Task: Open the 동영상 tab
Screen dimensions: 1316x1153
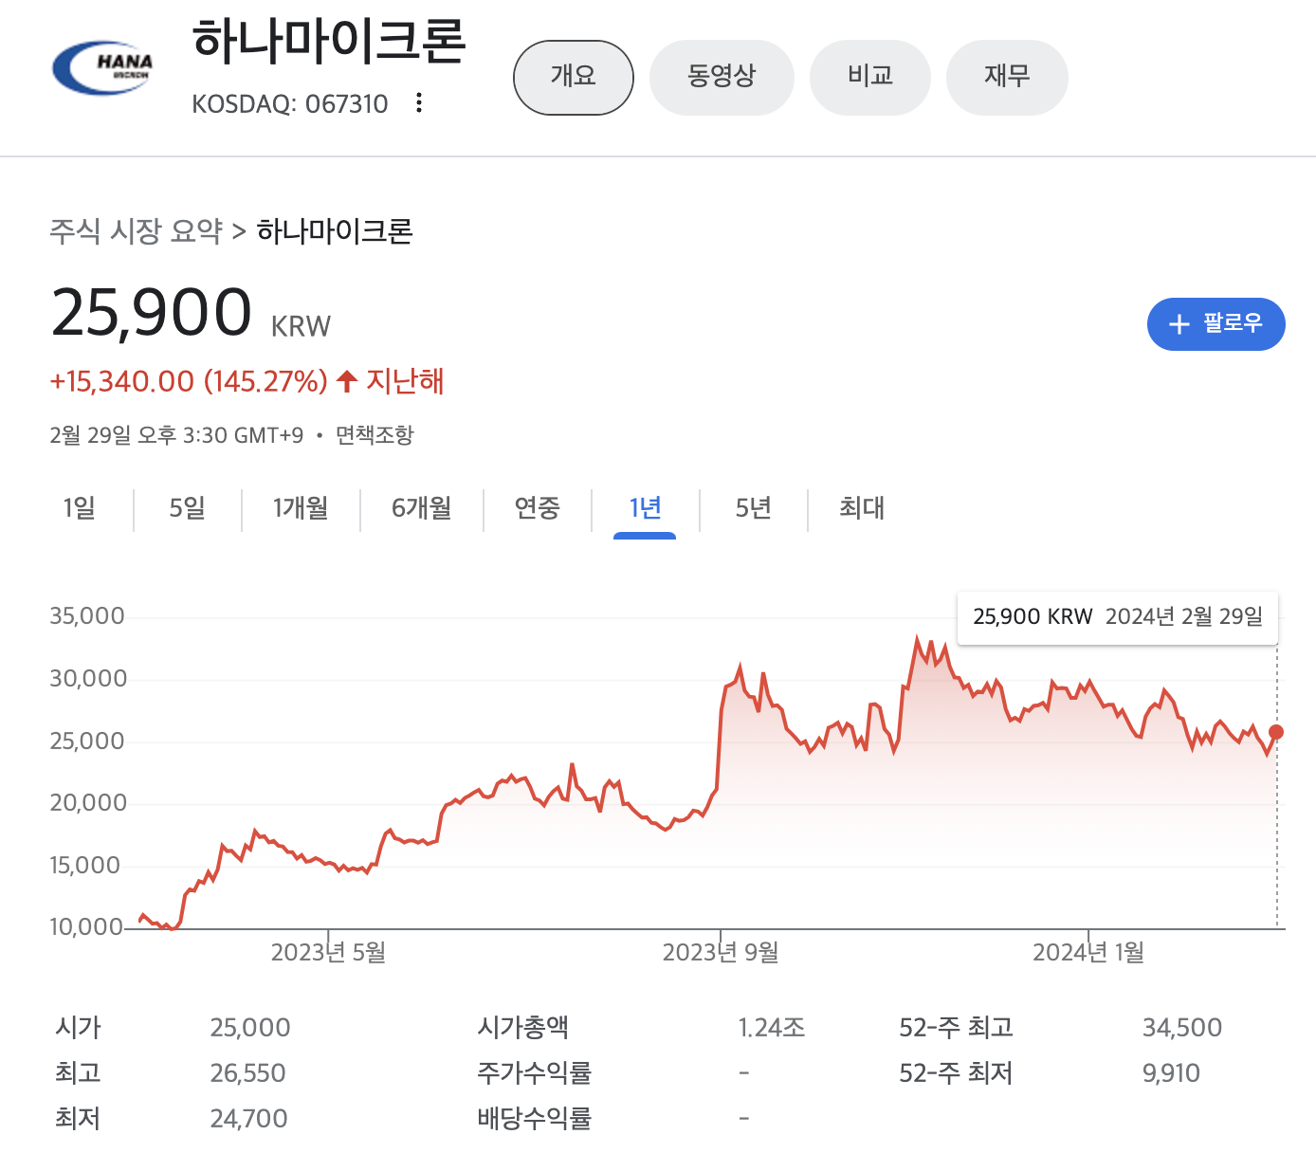Action: pos(722,77)
